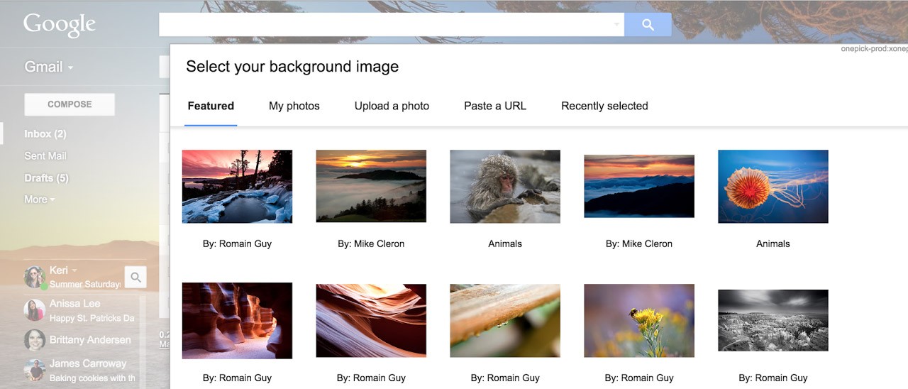
Task: Select the Recently selected tab
Action: click(604, 106)
